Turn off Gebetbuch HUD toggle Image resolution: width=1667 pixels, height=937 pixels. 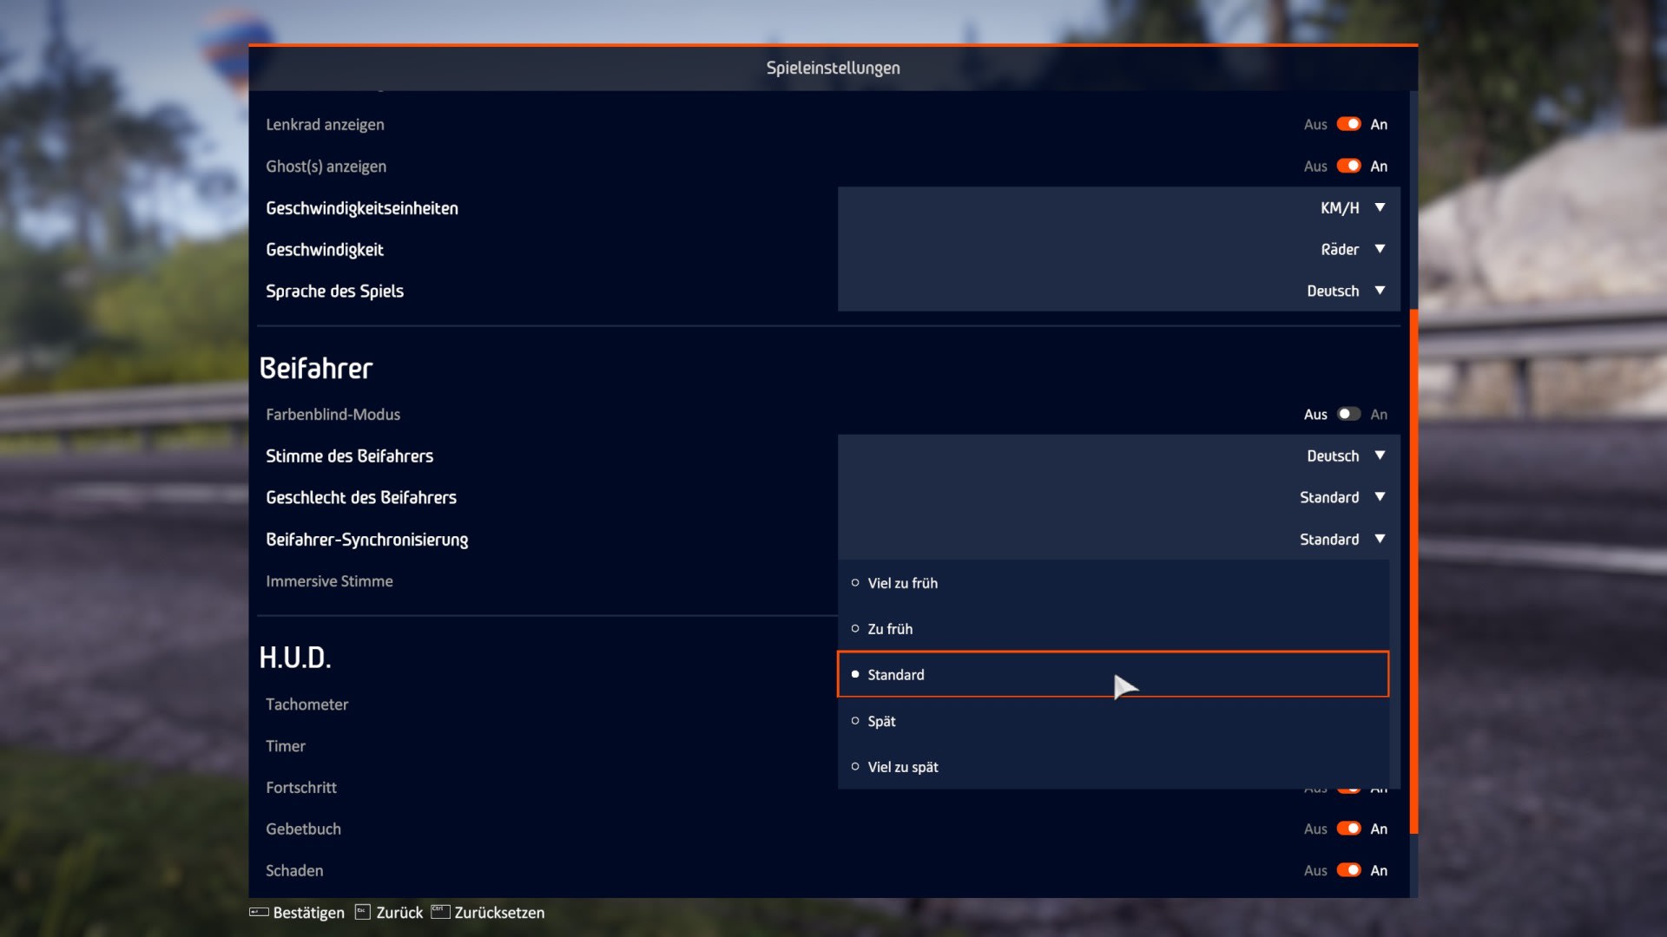pos(1348,829)
